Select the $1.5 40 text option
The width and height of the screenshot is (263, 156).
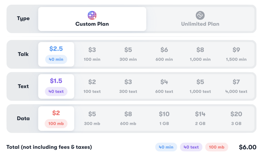point(56,86)
